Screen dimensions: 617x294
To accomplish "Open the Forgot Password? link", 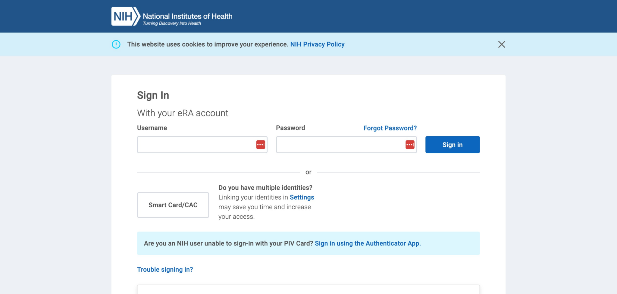I will 390,128.
